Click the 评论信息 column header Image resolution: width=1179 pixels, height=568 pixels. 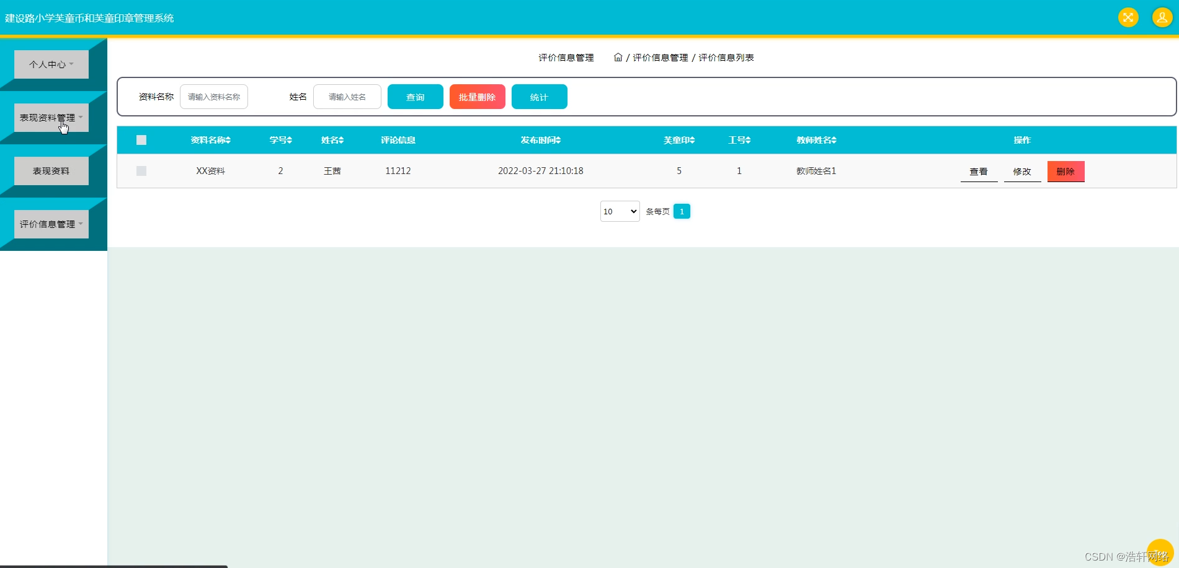pos(398,140)
